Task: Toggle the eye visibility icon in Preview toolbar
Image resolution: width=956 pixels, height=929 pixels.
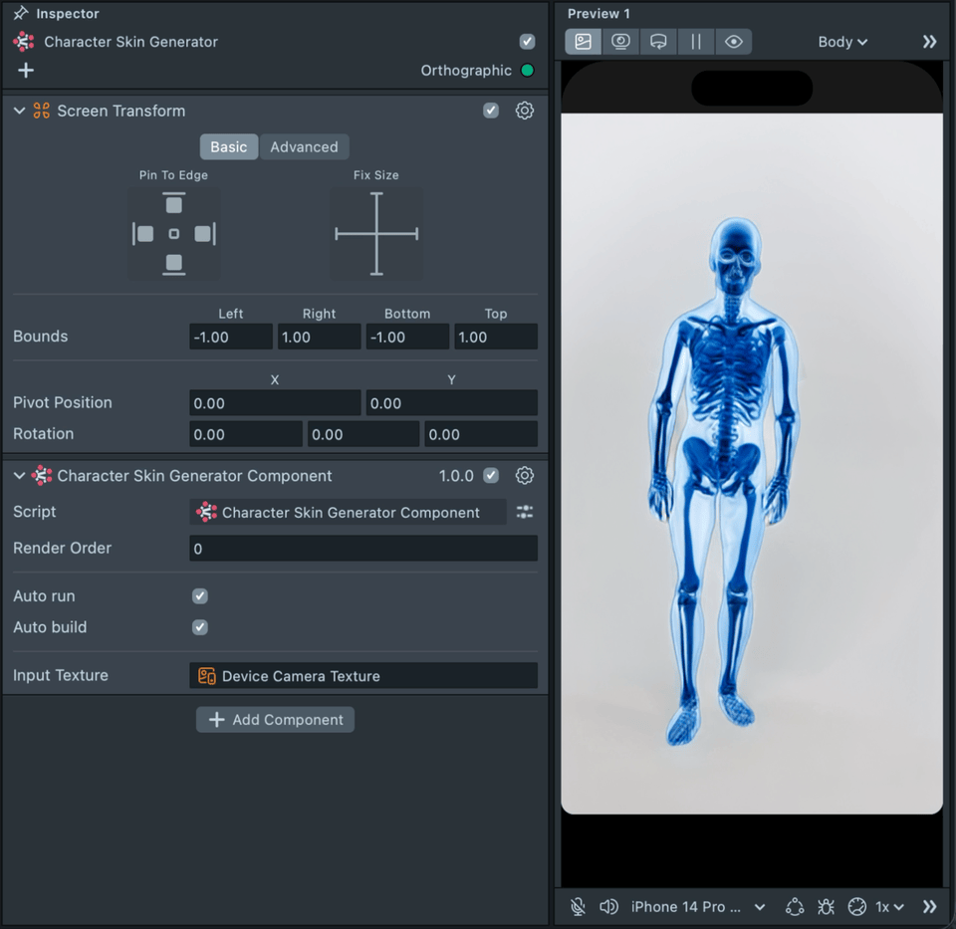Action: (x=734, y=42)
